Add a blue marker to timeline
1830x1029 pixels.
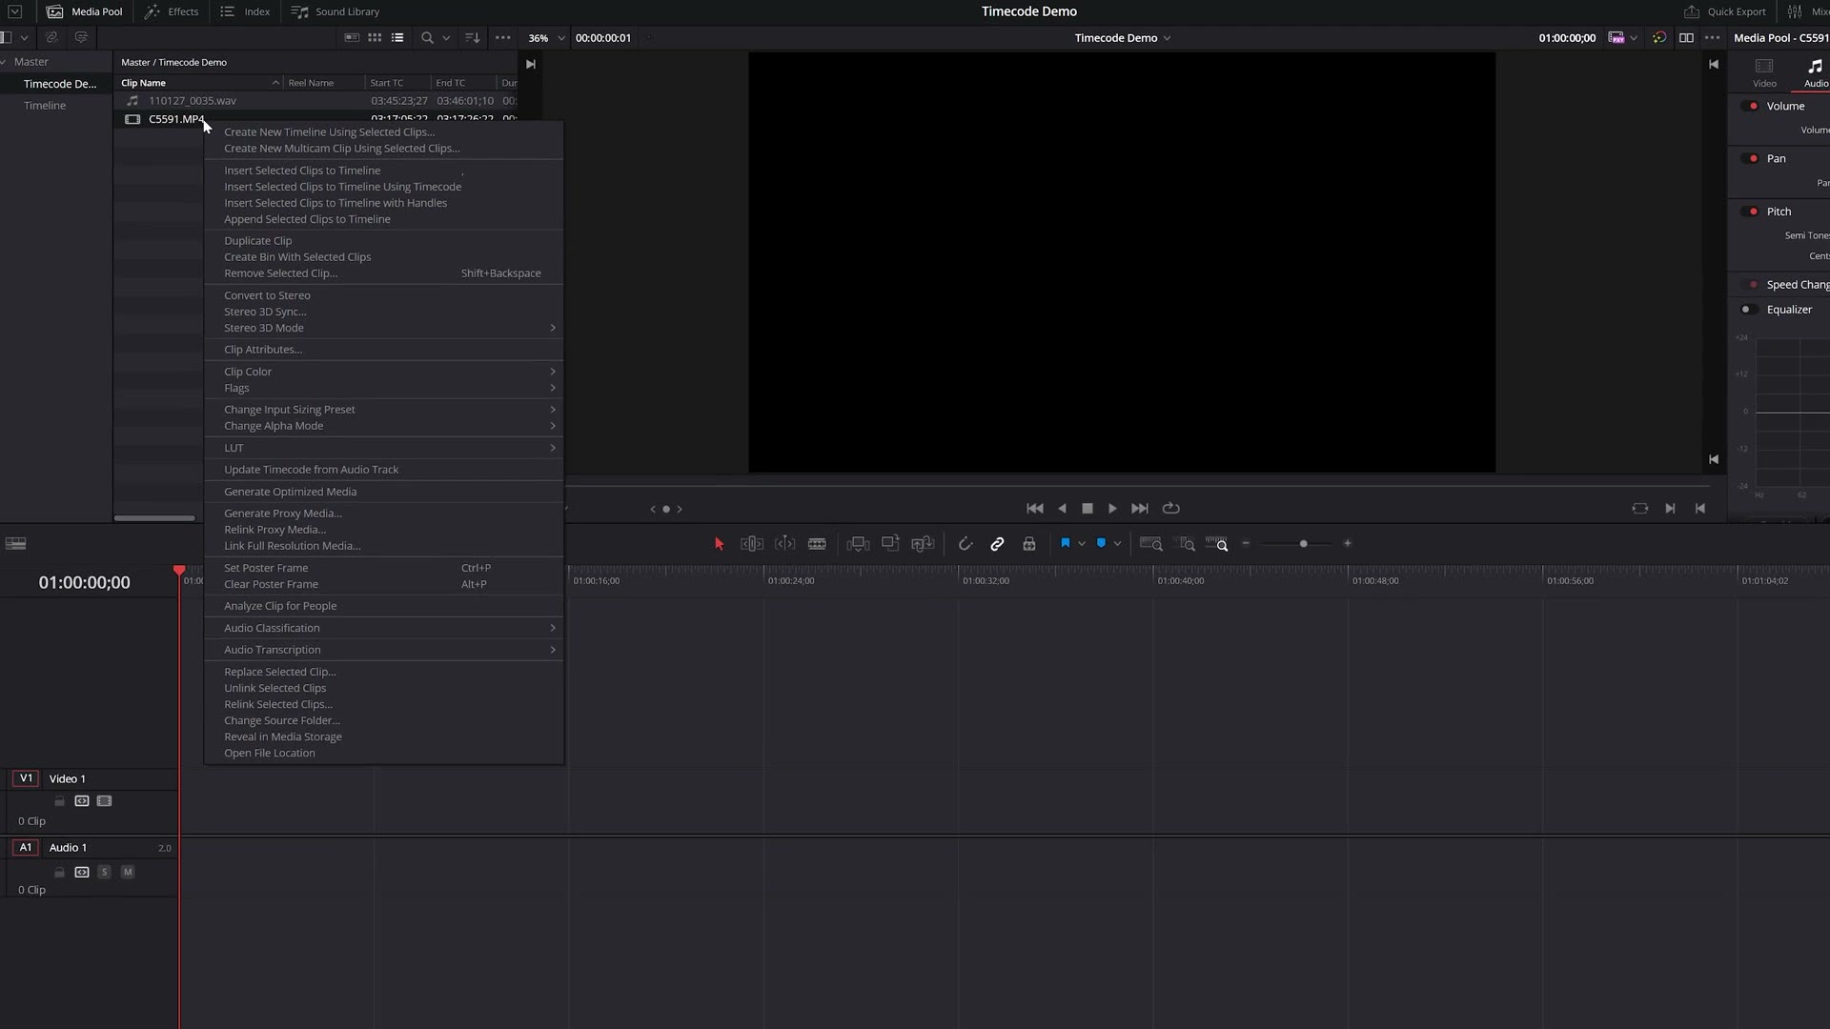point(1101,543)
